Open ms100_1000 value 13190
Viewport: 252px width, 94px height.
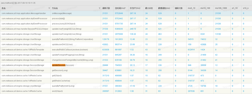point(218,34)
